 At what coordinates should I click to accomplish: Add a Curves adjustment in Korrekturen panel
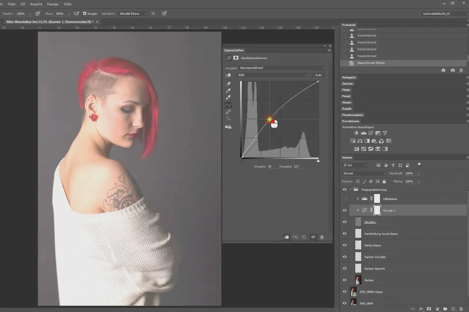[371, 133]
